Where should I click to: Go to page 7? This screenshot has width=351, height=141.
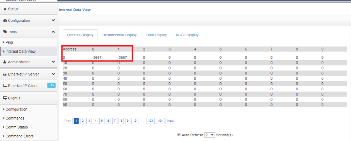(115, 121)
